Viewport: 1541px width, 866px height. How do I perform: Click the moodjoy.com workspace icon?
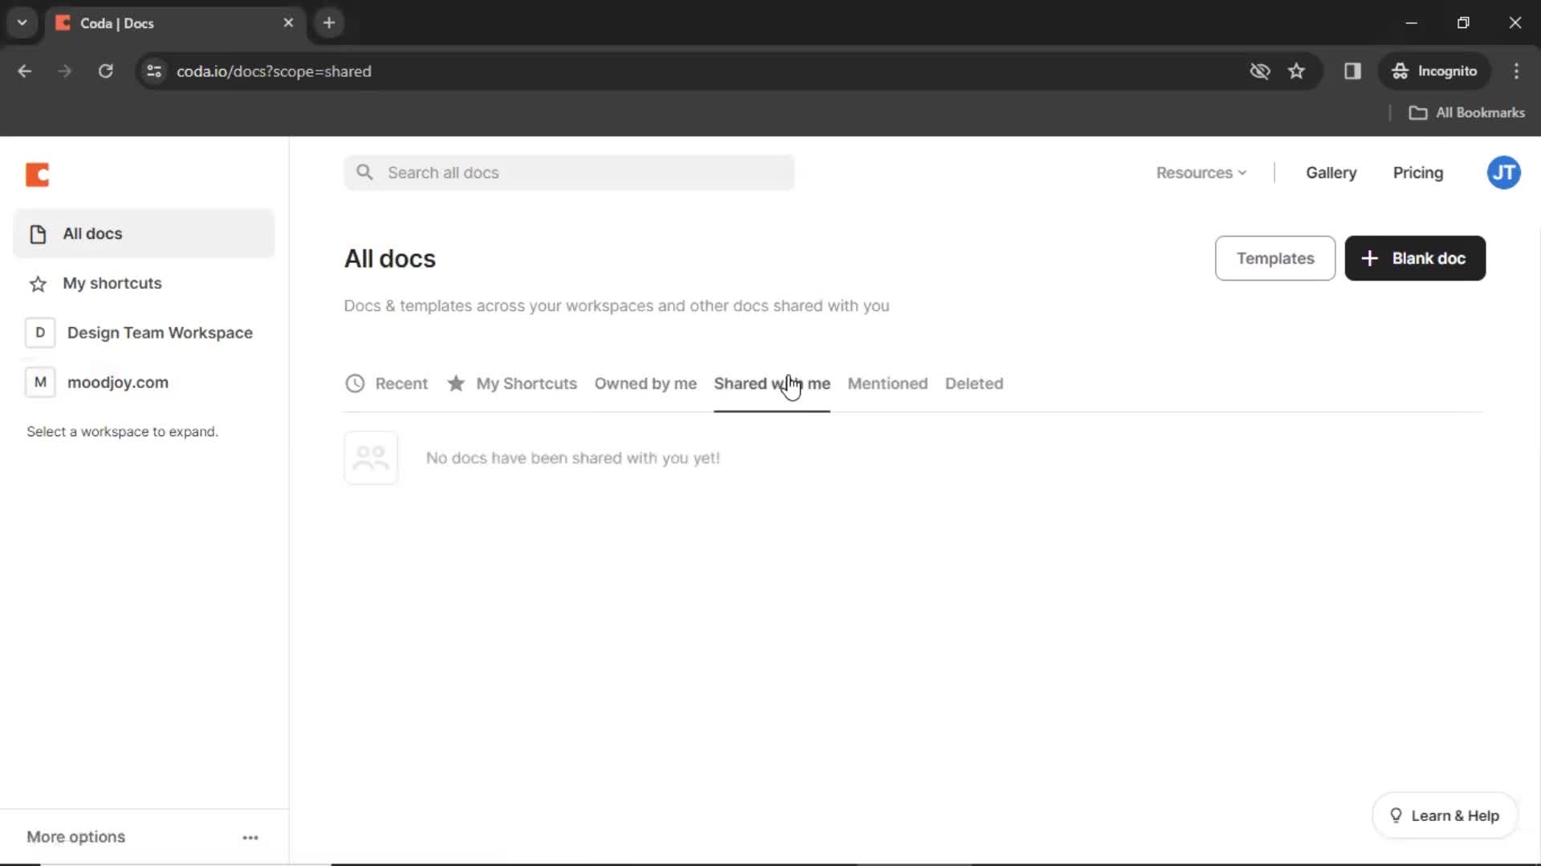coord(40,382)
